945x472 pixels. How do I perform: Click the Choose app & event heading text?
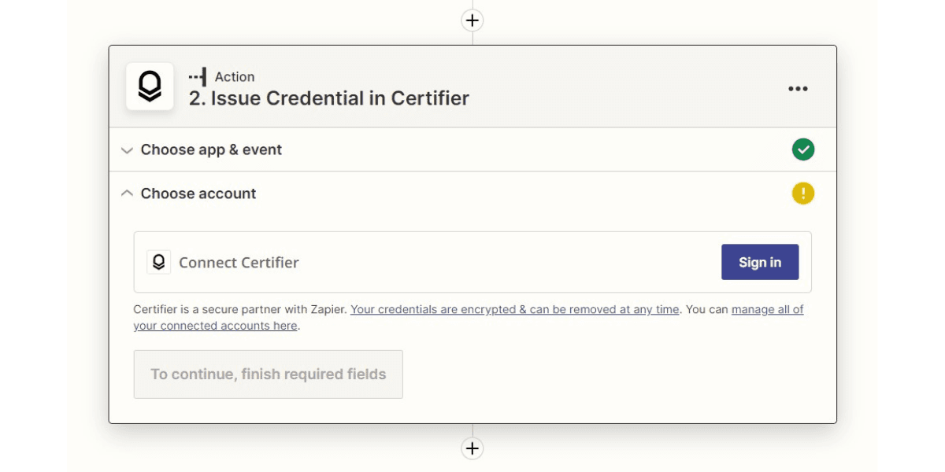tap(211, 149)
